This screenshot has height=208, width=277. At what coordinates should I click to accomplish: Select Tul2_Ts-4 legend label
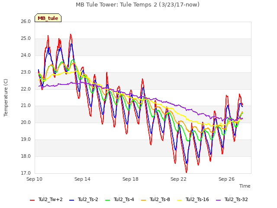click(x=124, y=199)
